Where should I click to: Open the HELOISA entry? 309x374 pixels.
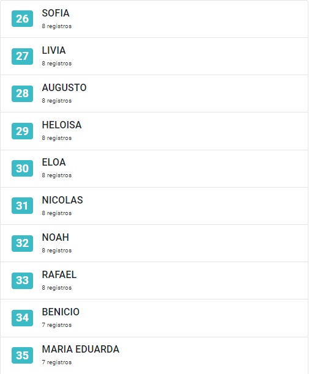pos(154,131)
